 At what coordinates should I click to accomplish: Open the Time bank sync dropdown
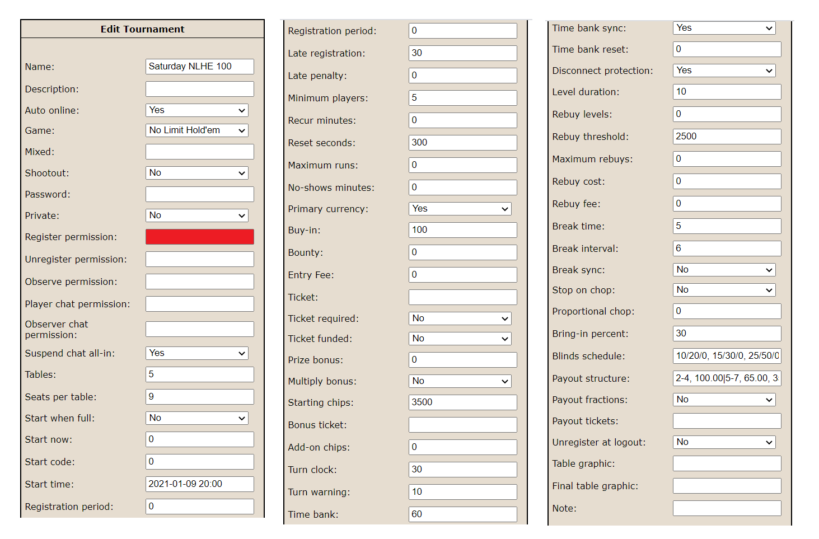(x=723, y=27)
